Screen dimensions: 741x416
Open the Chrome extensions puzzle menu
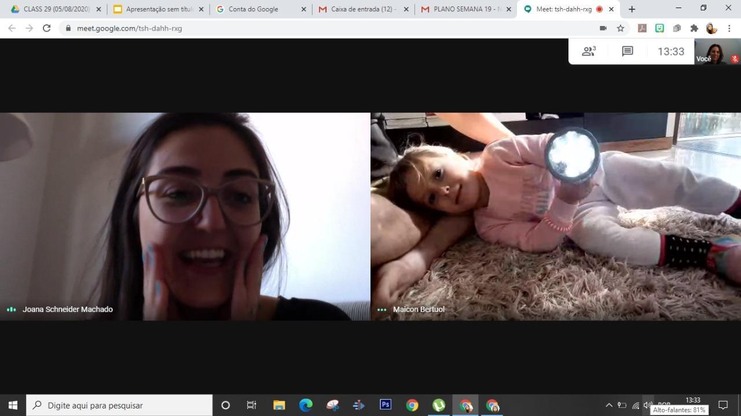point(694,28)
